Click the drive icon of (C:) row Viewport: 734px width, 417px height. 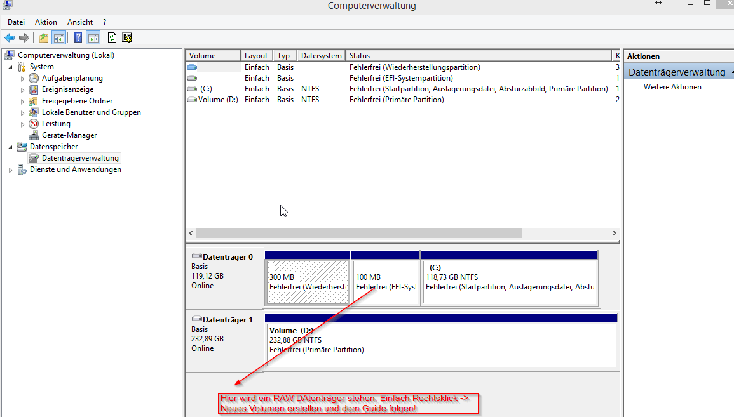[x=192, y=89]
